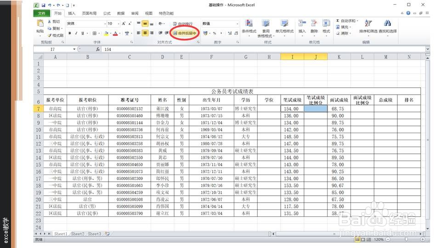Open the number format 数值 dropdown

click(237, 23)
